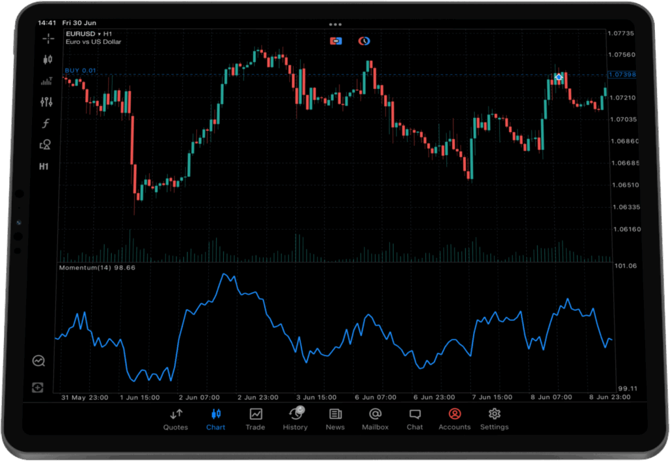Screen dimensions: 670x461
Task: Tap the 101.06 momentum scale value
Action: tap(626, 266)
